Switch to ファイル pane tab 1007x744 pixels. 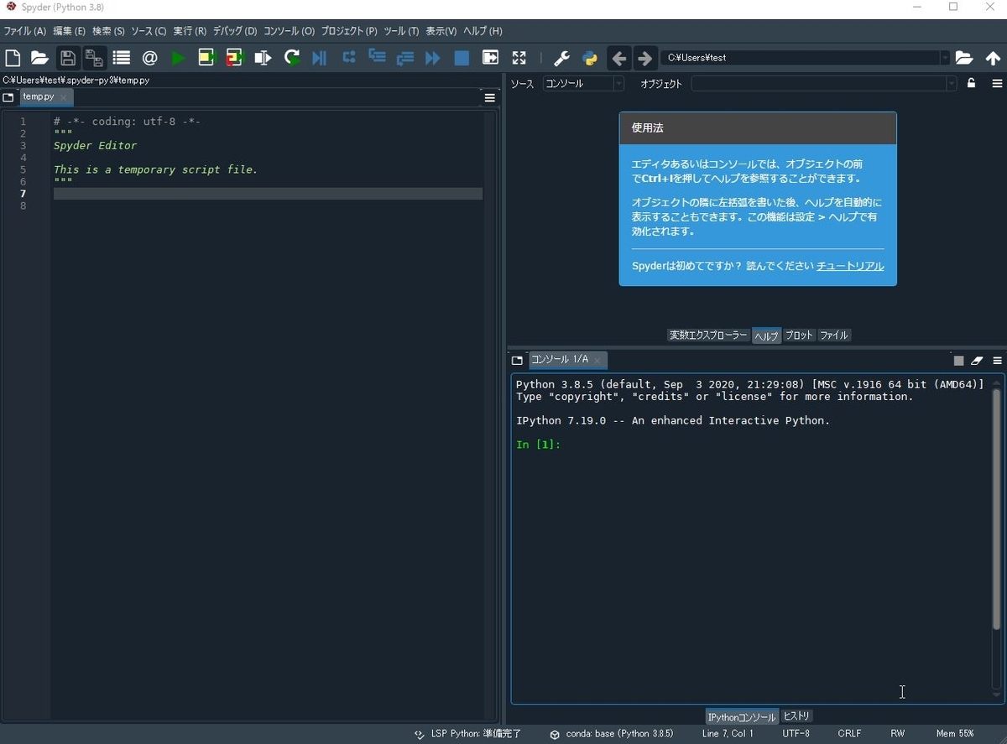pyautogui.click(x=834, y=336)
